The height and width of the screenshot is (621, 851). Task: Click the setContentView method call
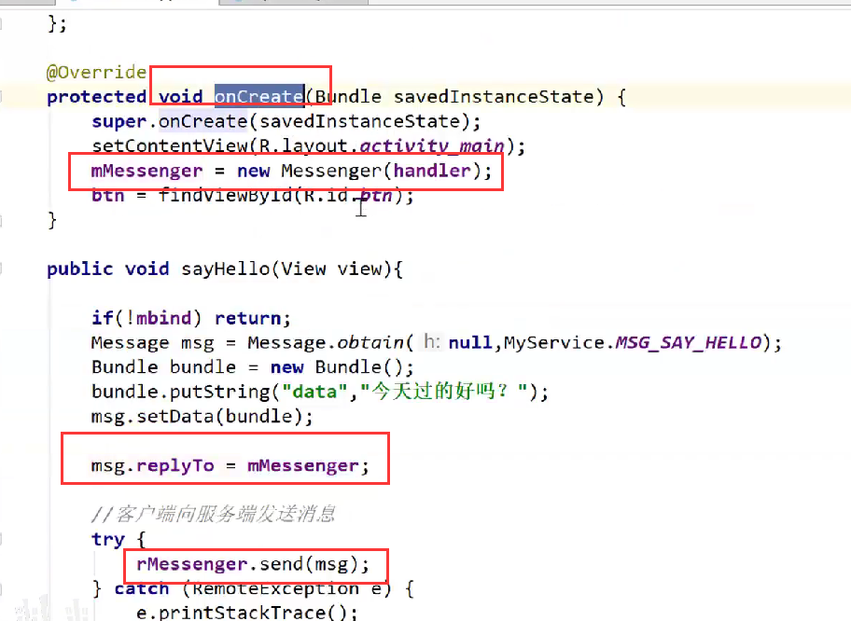[x=170, y=145]
